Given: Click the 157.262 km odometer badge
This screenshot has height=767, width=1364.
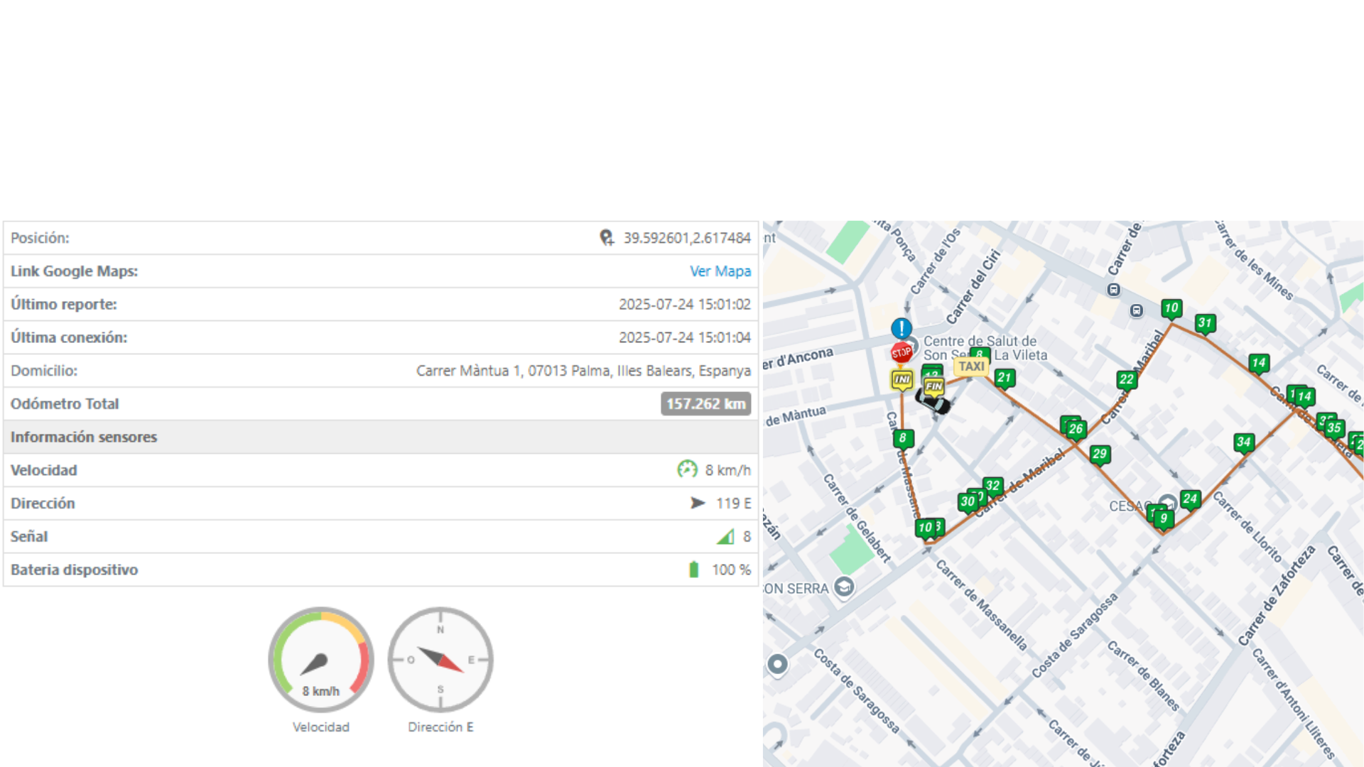Looking at the screenshot, I should [705, 403].
